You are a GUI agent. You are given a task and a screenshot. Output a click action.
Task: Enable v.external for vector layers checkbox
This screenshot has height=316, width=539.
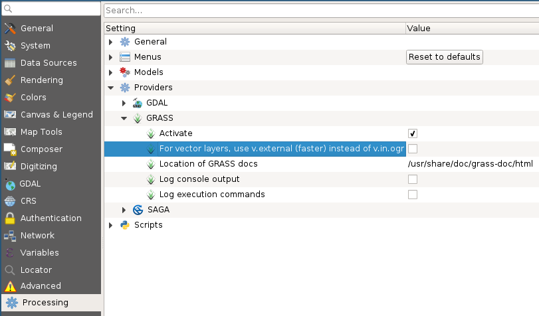click(413, 149)
